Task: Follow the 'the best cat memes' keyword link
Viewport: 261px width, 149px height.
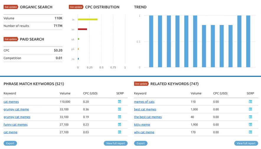Action: [x=148, y=117]
